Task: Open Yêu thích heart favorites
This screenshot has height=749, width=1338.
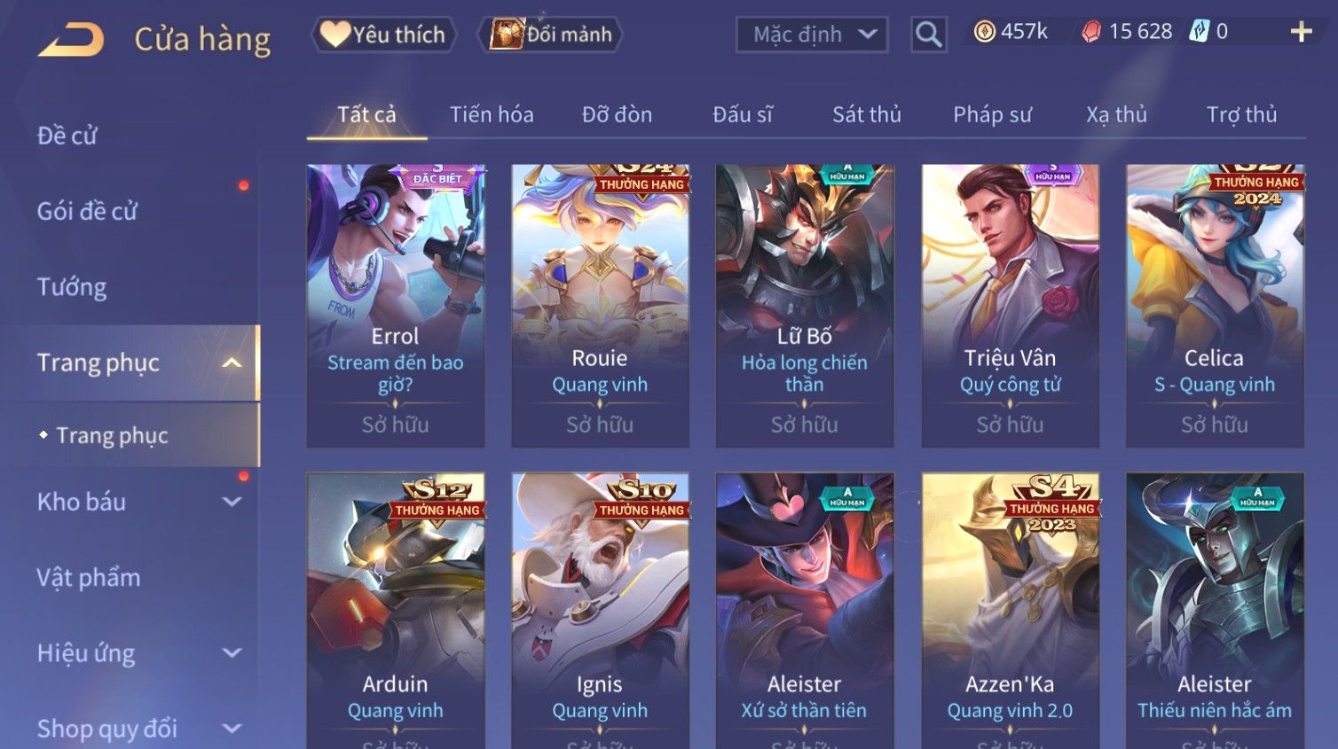Action: pos(384,35)
